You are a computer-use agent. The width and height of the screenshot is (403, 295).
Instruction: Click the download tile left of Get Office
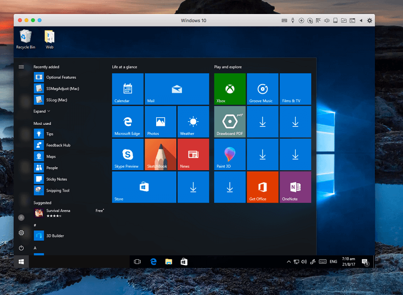[230, 187]
